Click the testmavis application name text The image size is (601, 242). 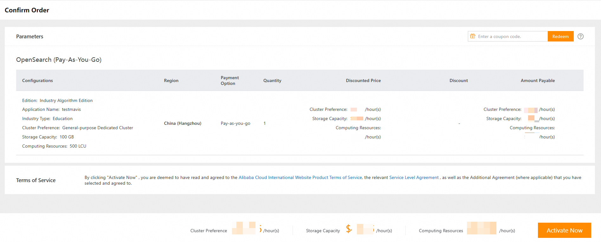[71, 109]
